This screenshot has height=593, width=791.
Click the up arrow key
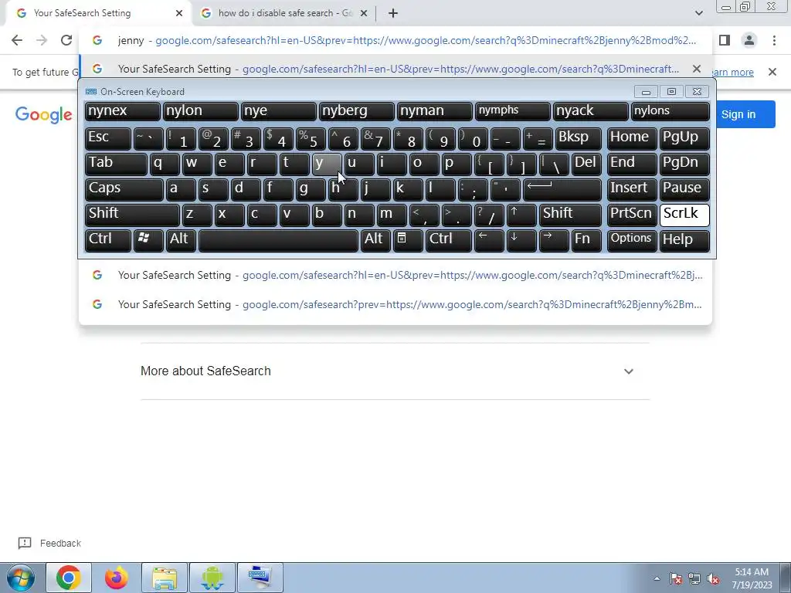(521, 215)
